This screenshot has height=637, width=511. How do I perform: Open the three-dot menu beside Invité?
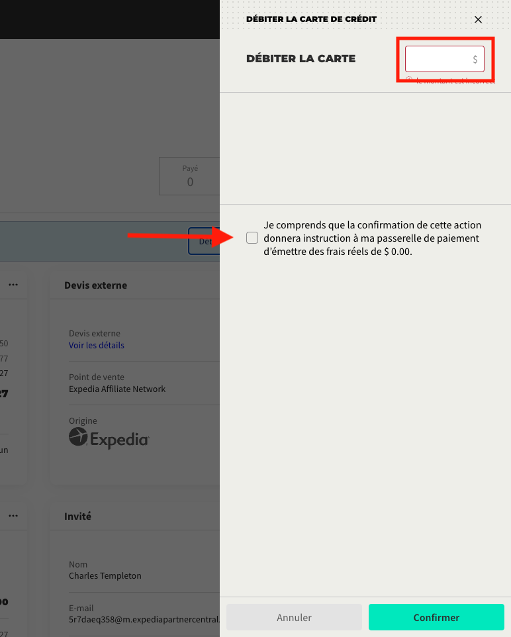click(13, 516)
